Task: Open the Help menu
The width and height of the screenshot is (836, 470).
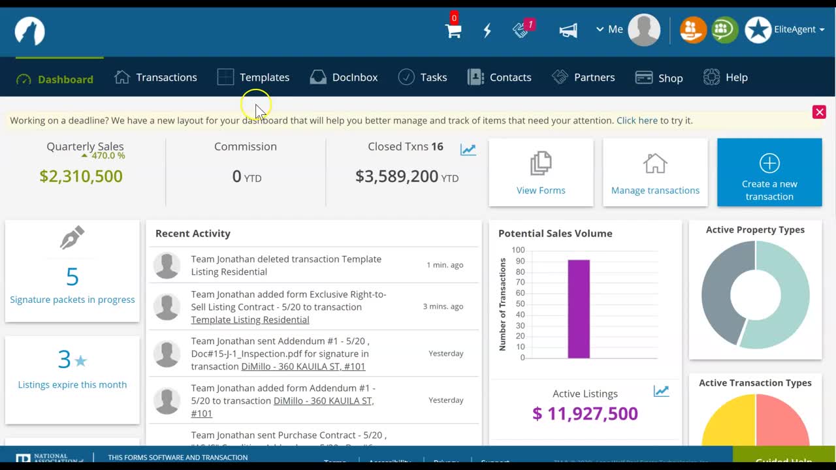Action: [725, 77]
